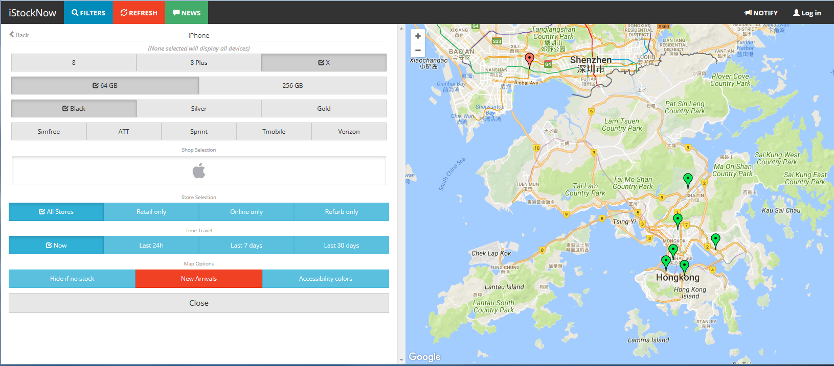Screen dimensions: 834x366
Task: Filter to Retail only stores
Action: tap(151, 212)
